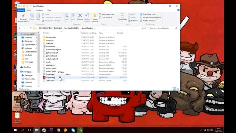The image size is (236, 133).
Task: Select the UserData folder
Action: pos(49,44)
